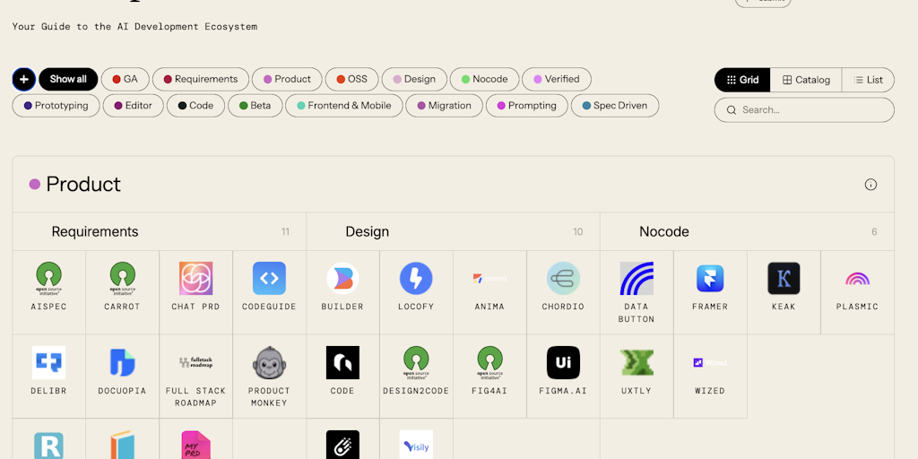Viewport: 918px width, 459px height.
Task: Enable the Code filter chip
Action: pyautogui.click(x=195, y=106)
